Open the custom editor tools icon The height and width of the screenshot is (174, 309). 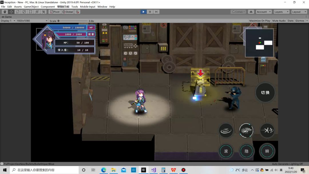click(43, 12)
